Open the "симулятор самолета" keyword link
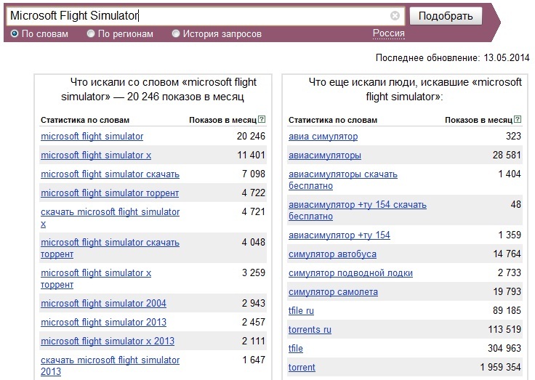The image size is (535, 380). click(333, 292)
